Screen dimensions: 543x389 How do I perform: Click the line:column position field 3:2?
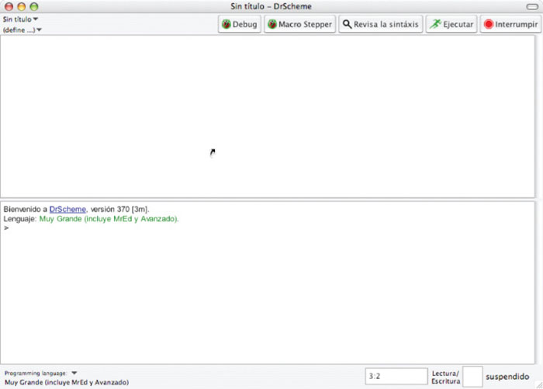[396, 376]
